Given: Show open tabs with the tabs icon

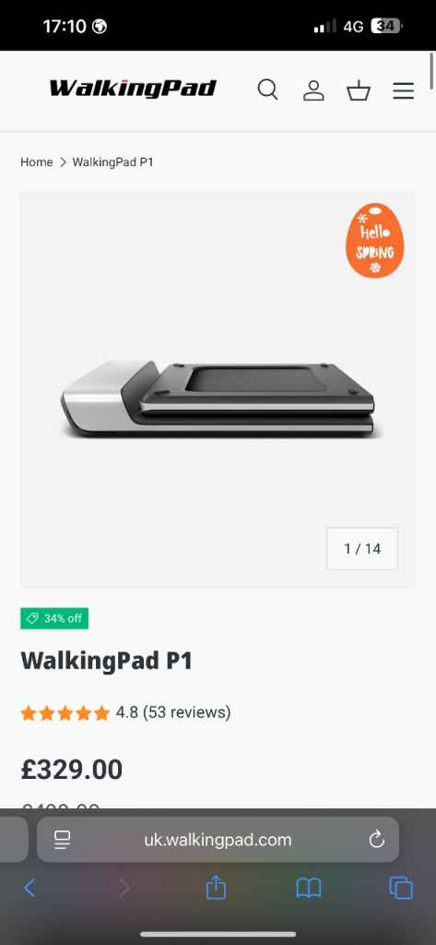Looking at the screenshot, I should (x=401, y=888).
